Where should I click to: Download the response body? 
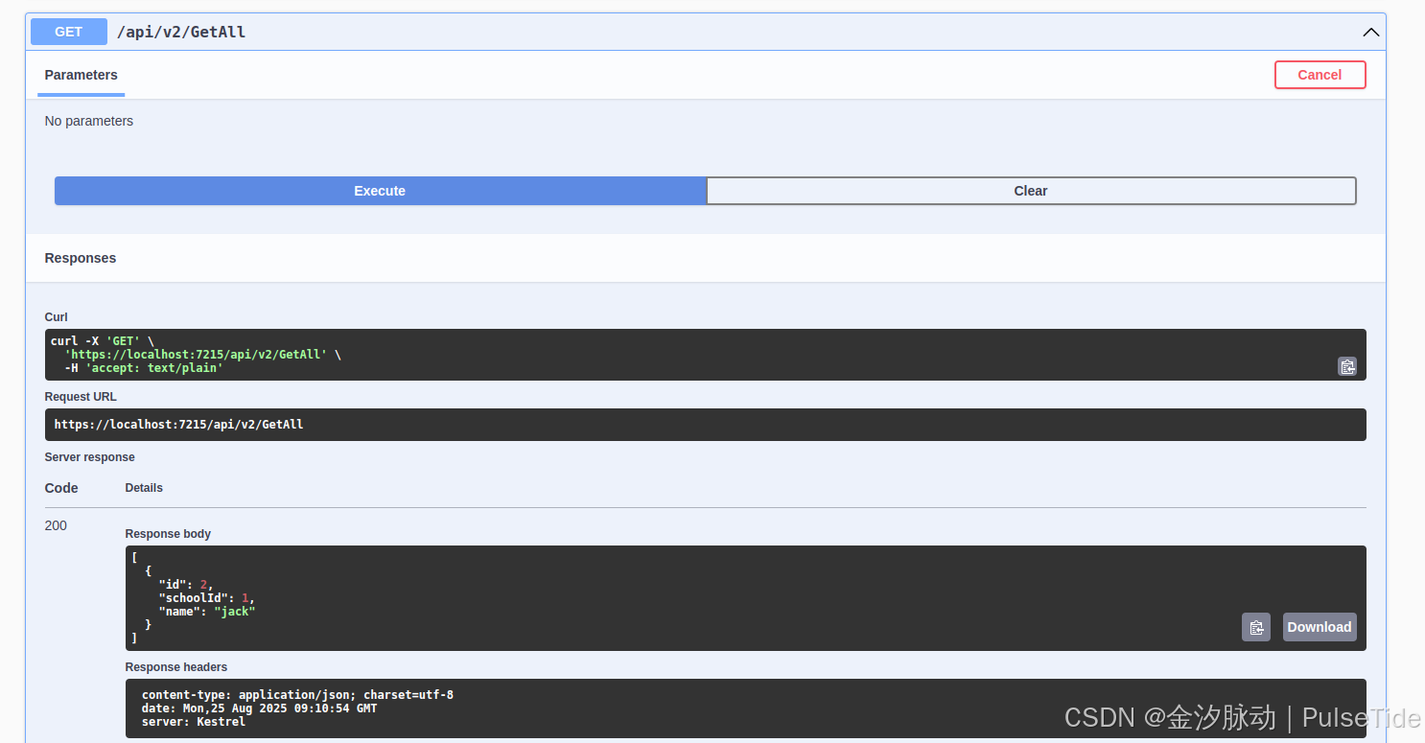(x=1320, y=627)
